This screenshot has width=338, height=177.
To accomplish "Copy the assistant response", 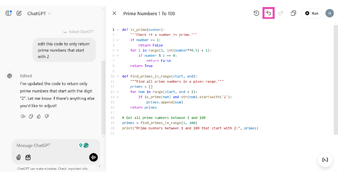I will [31, 116].
